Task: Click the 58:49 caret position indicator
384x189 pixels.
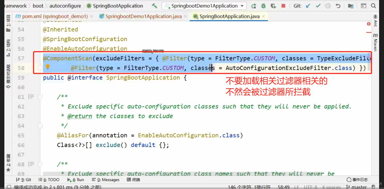Action: click(x=284, y=187)
